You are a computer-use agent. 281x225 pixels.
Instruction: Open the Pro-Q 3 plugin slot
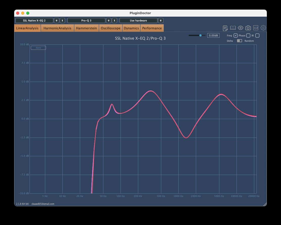(x=86, y=20)
